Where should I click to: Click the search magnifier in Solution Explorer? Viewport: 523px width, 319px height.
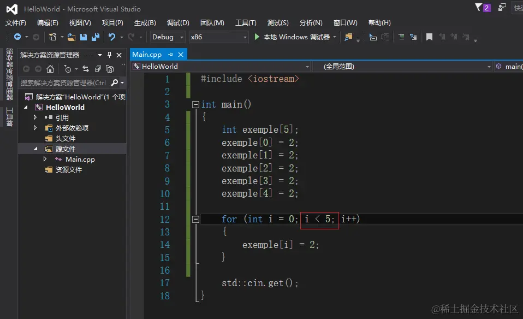115,82
